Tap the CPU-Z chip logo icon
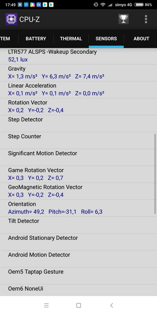The width and height of the screenshot is (157, 315). pos(11,19)
